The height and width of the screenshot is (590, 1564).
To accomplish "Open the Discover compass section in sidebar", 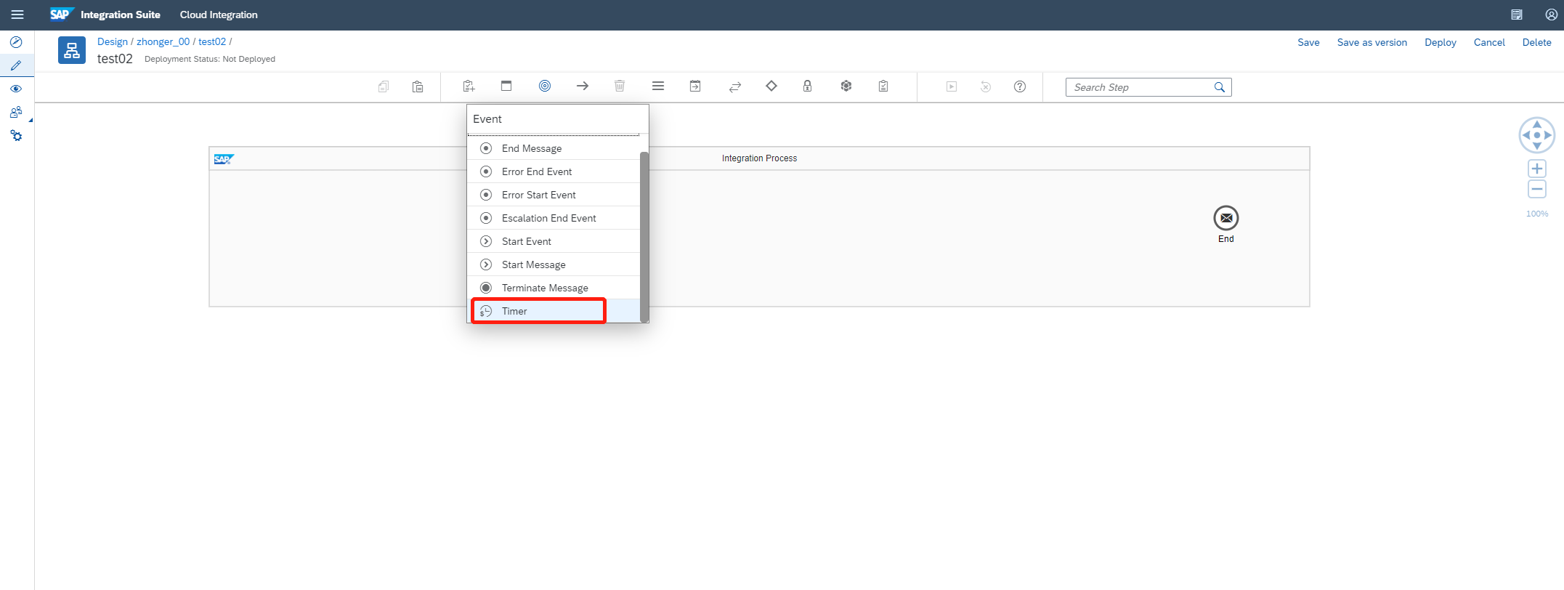I will (x=16, y=42).
